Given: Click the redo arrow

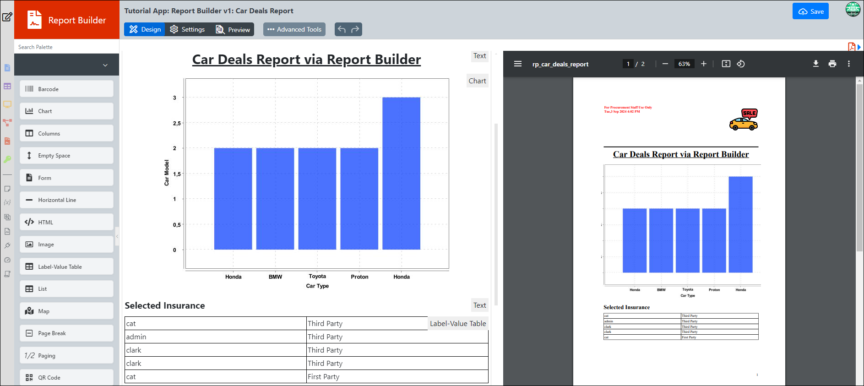Looking at the screenshot, I should [x=355, y=29].
